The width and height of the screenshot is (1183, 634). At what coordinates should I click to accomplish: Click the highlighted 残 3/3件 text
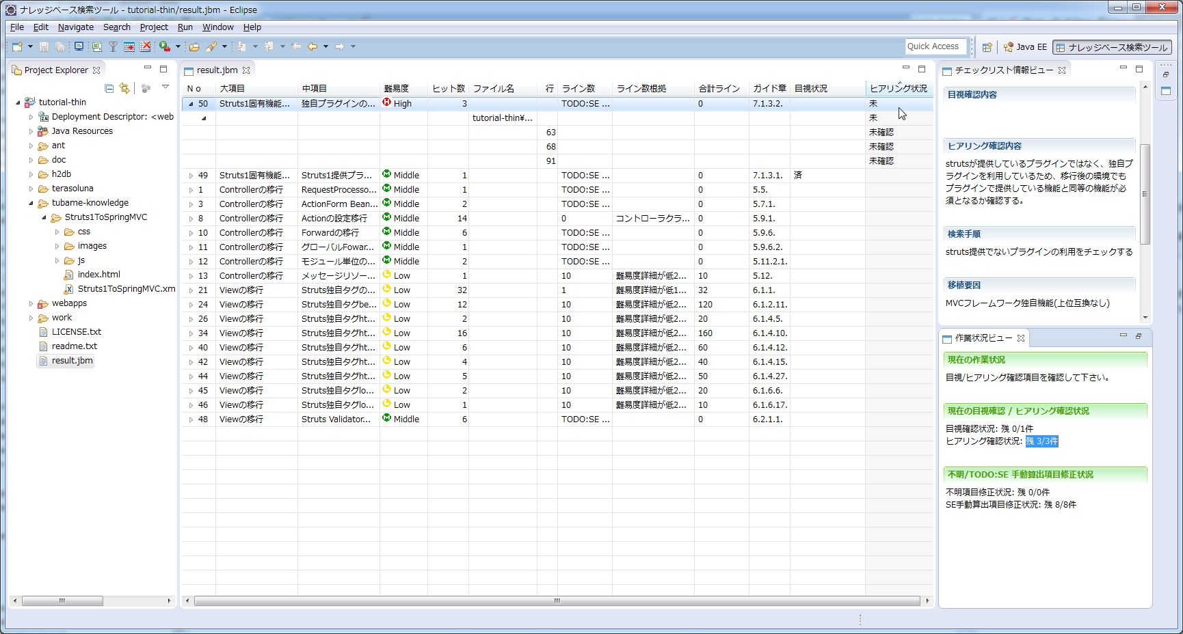click(1042, 441)
